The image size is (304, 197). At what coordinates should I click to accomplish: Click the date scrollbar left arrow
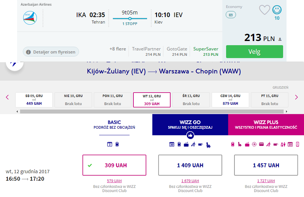tap(17, 111)
